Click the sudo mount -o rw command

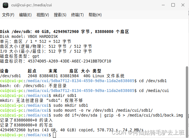click(x=103, y=111)
